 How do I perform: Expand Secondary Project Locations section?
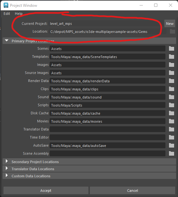[7, 161]
